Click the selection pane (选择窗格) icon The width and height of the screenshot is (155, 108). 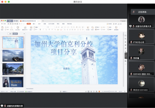pyautogui.click(x=116, y=28)
